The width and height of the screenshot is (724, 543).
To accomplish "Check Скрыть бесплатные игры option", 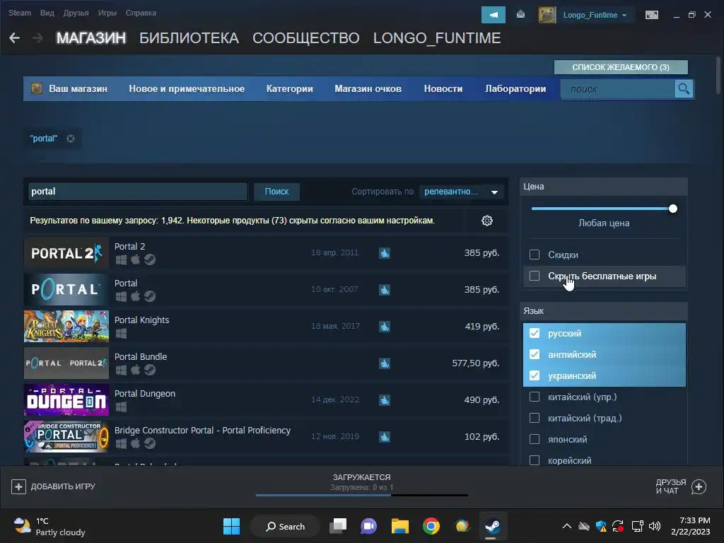I will 535,276.
